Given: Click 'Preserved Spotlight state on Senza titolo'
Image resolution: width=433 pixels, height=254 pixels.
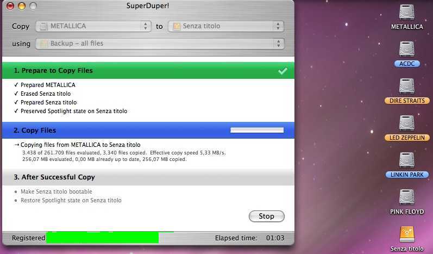Looking at the screenshot, I should 74,111.
